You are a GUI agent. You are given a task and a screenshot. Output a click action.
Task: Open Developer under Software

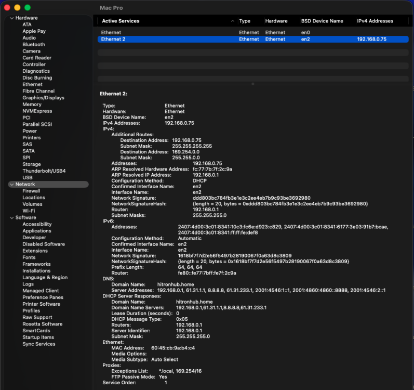tap(34, 238)
